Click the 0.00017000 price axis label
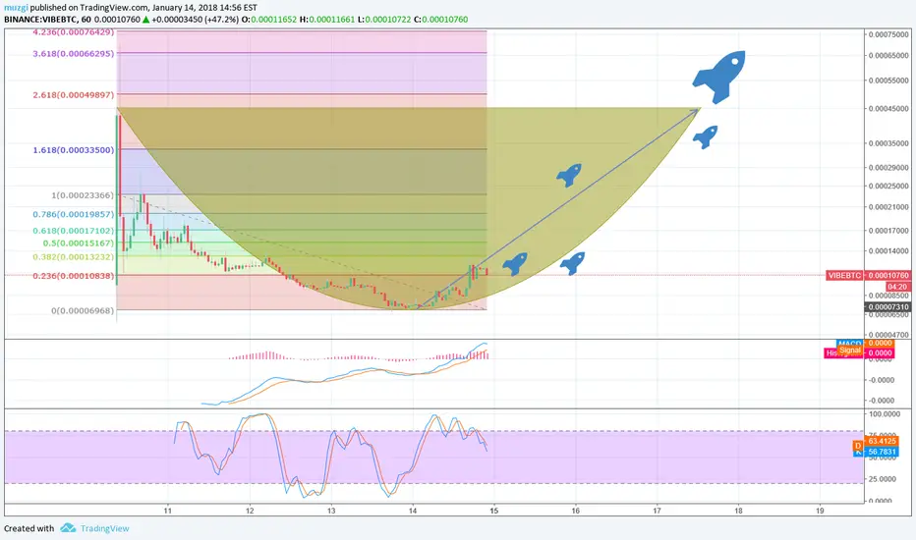This screenshot has width=916, height=540. pyautogui.click(x=888, y=231)
